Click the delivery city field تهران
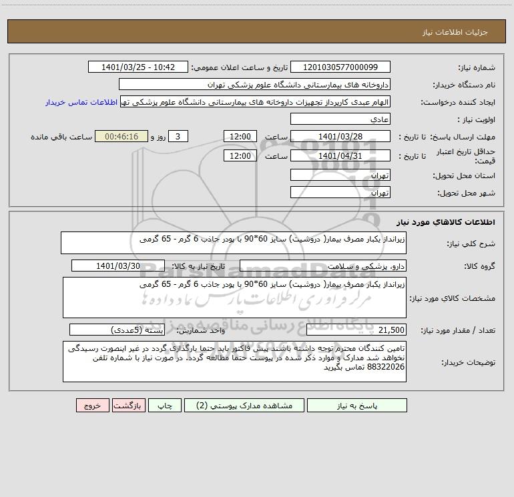The width and height of the screenshot is (514, 497). 340,192
